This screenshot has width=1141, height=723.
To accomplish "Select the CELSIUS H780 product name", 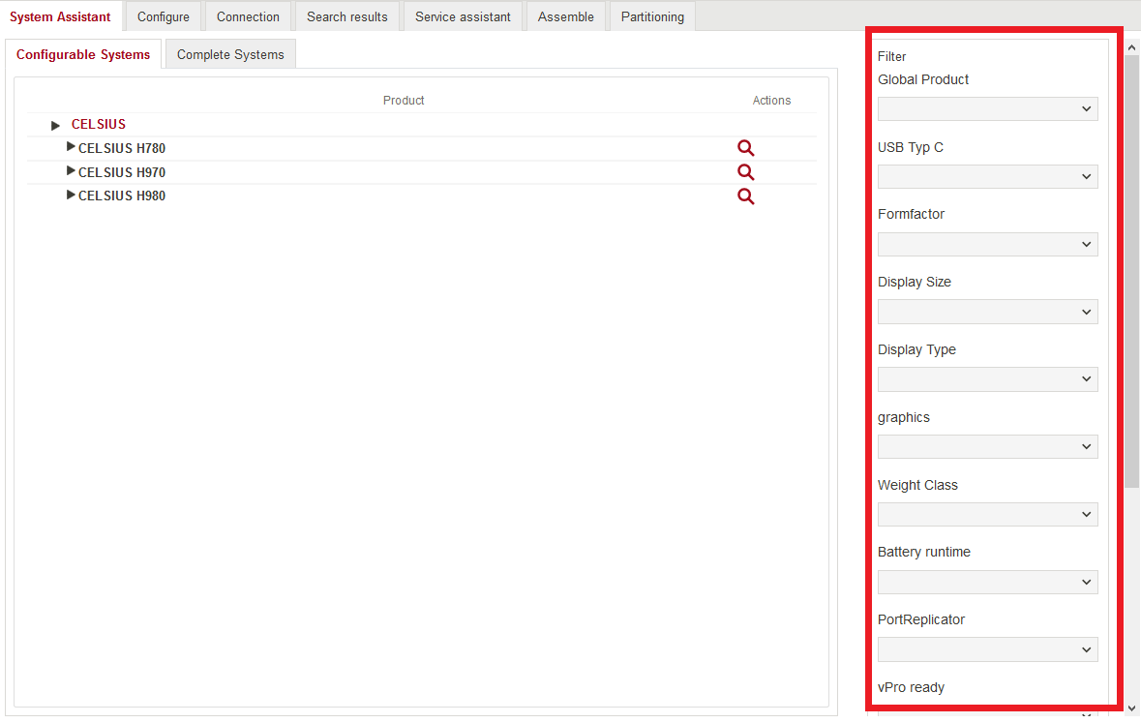I will 122,148.
